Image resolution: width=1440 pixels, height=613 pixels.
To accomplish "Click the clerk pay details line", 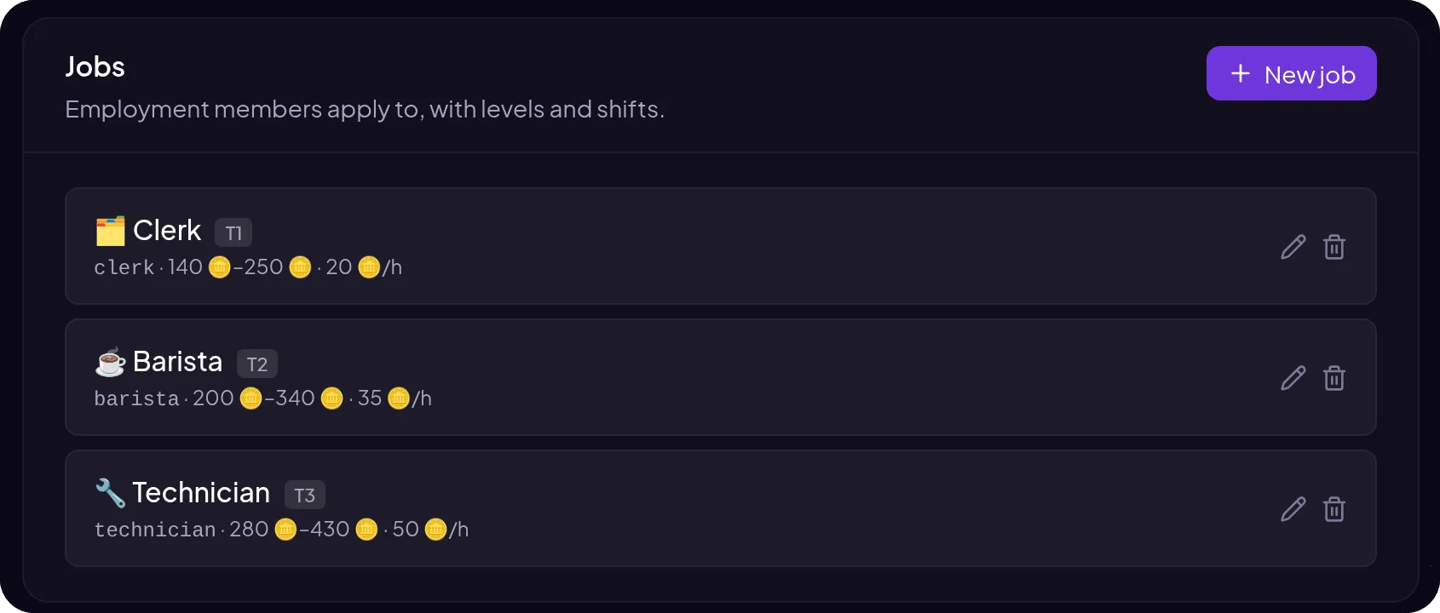I will 248,267.
